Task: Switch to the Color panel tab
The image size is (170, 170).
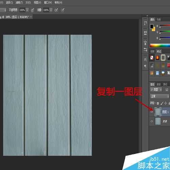Action: pyautogui.click(x=152, y=19)
